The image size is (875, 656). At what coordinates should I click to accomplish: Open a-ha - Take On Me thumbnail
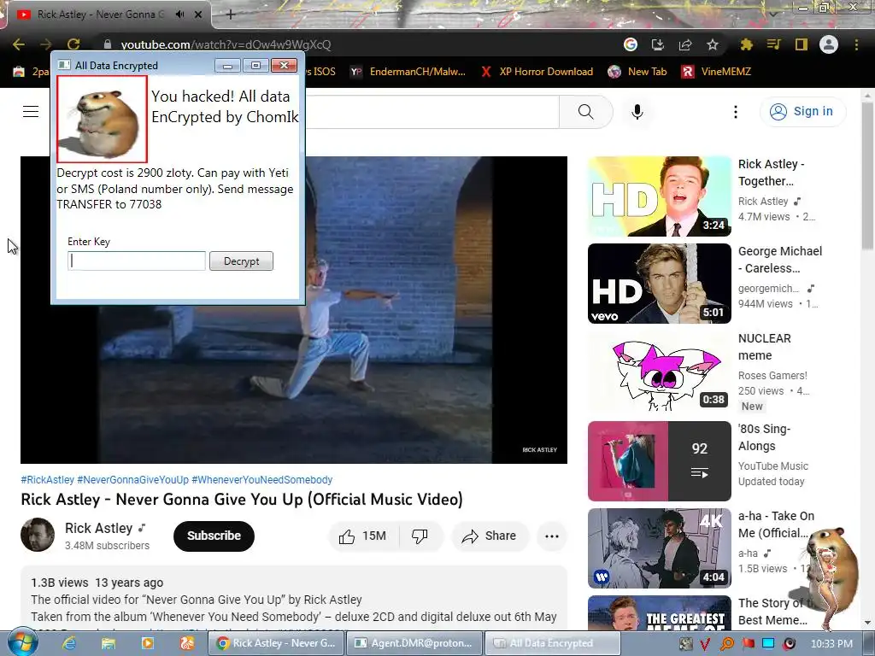(659, 548)
